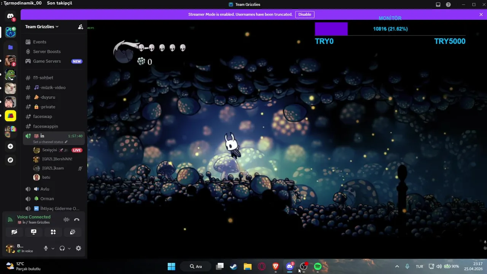Toggle screen share in voice panel
Screen dimensions: 487x274
click(34, 232)
